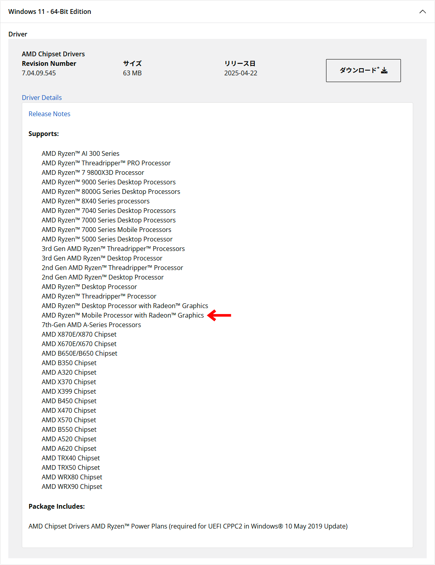
Task: Select AMD A320 Chipset line
Action: point(69,372)
